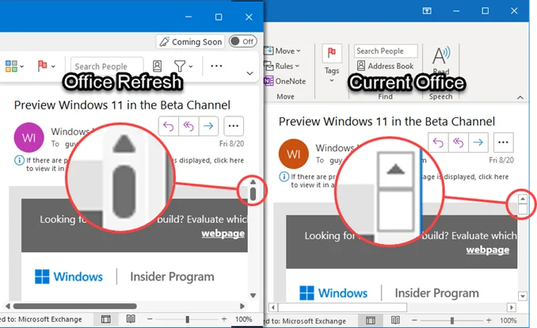
Task: Open more commands ellipsis in Office Refresh toolbar
Action: click(216, 66)
